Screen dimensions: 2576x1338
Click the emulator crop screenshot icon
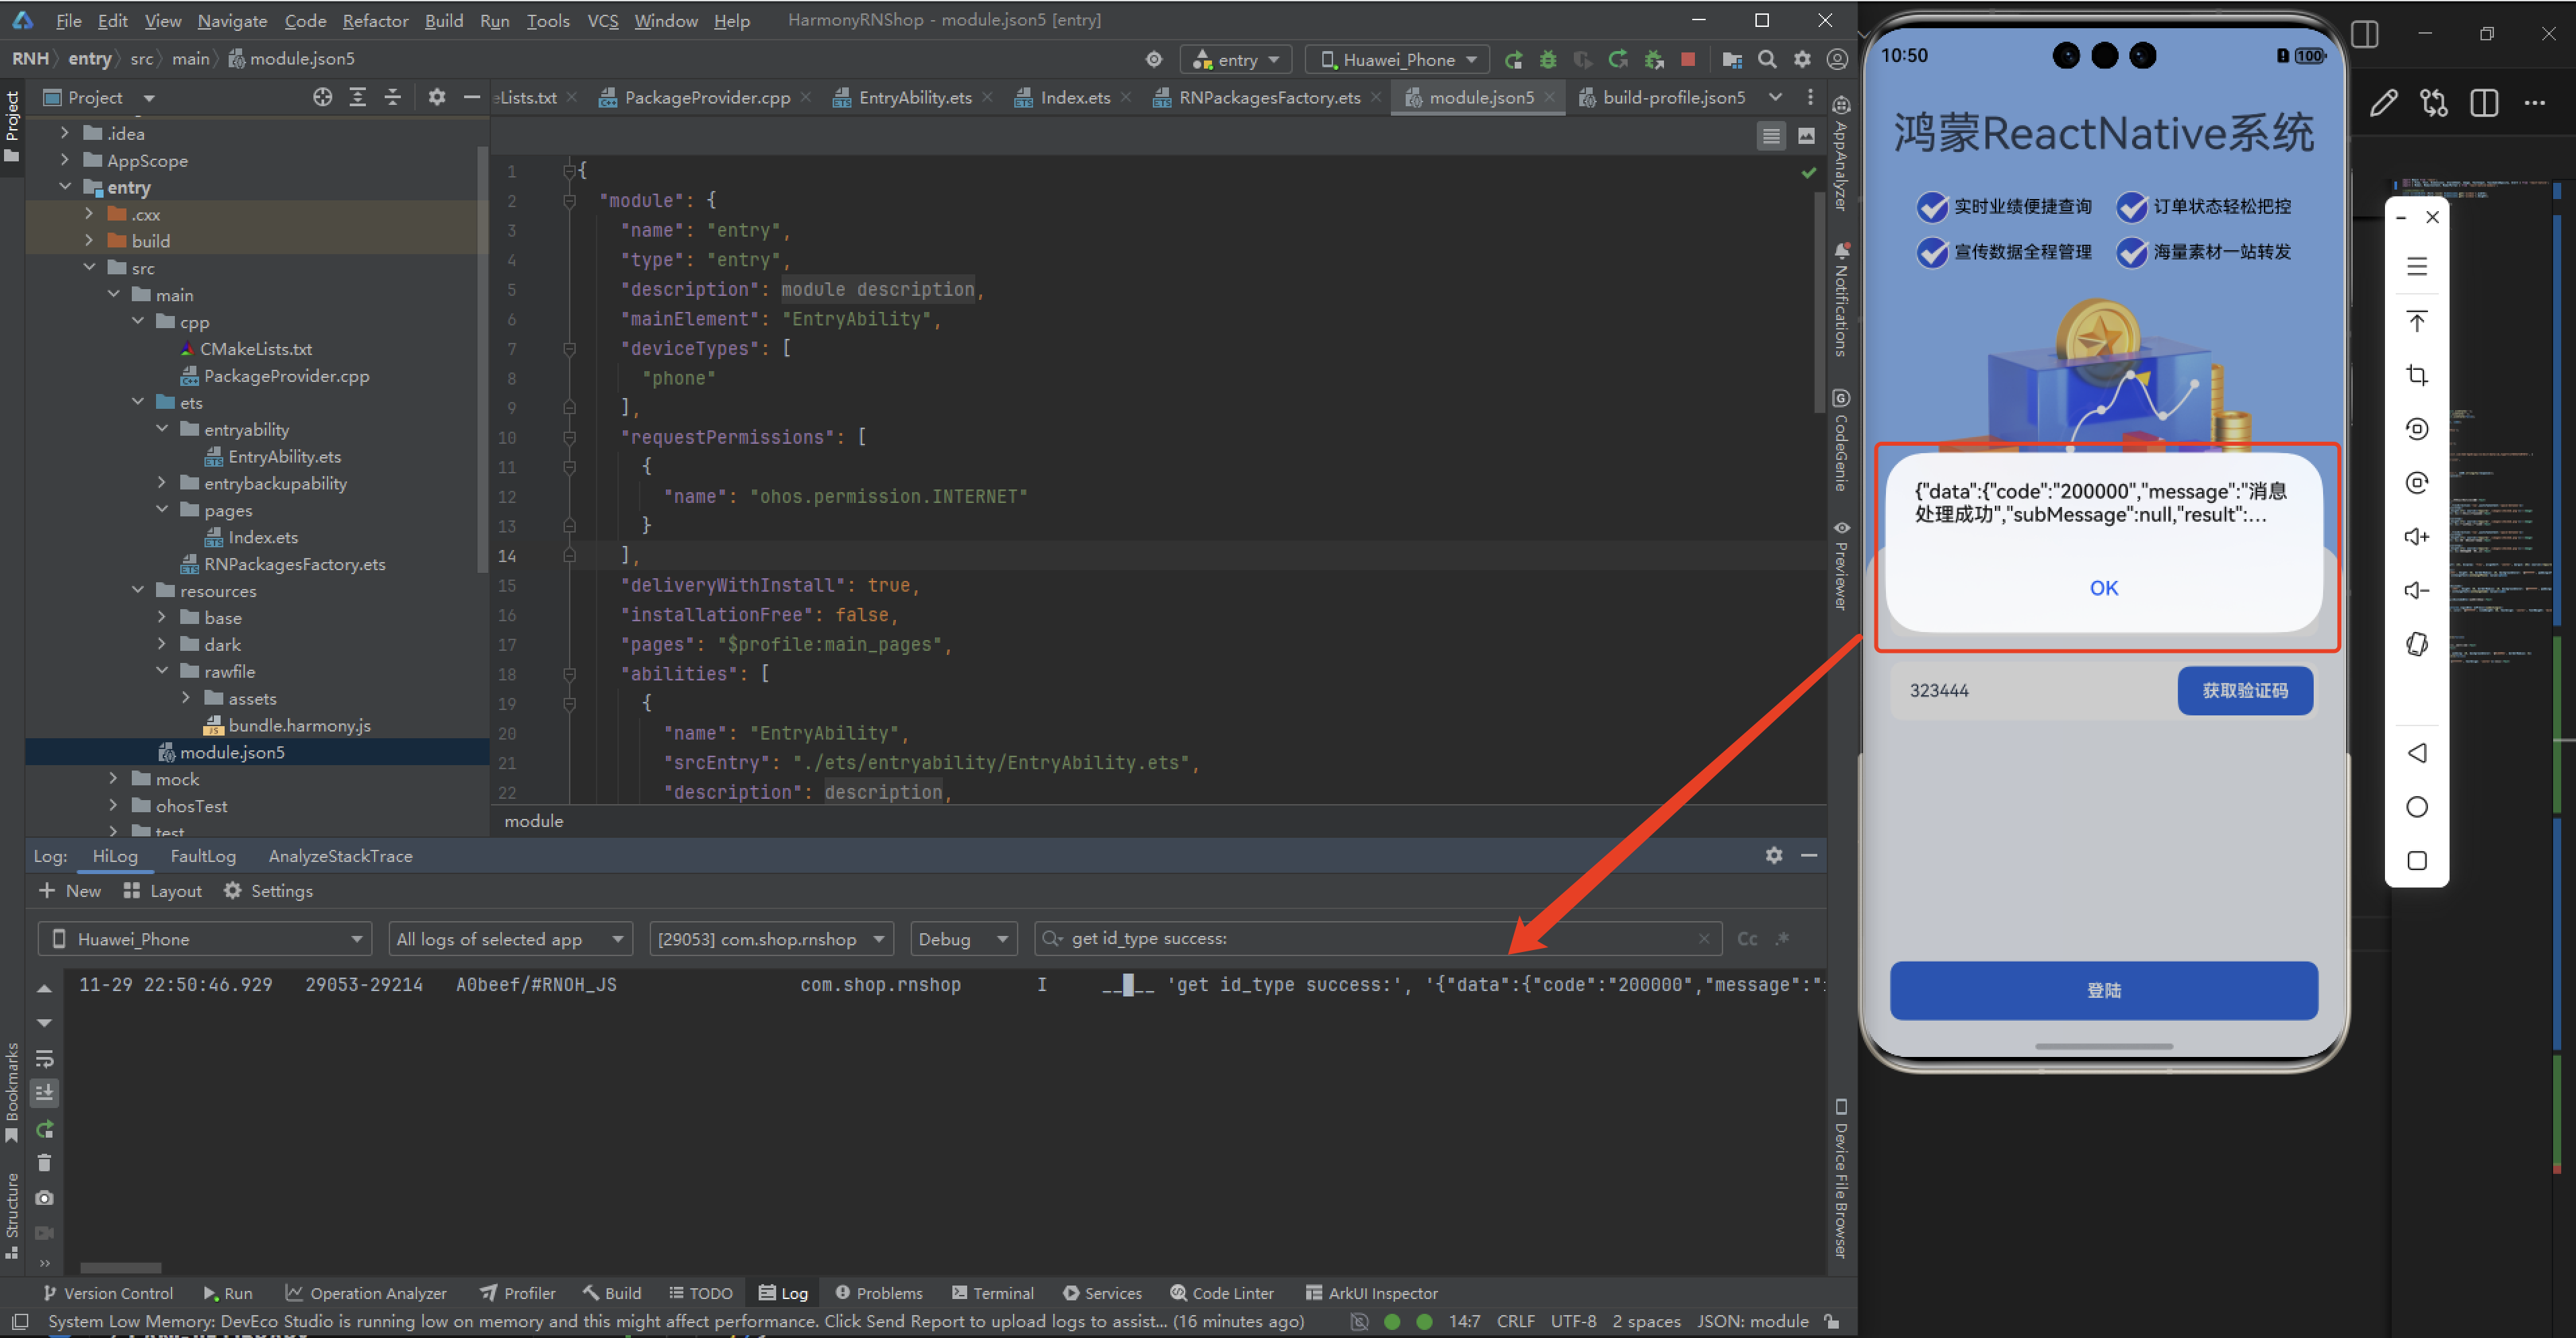tap(2416, 375)
